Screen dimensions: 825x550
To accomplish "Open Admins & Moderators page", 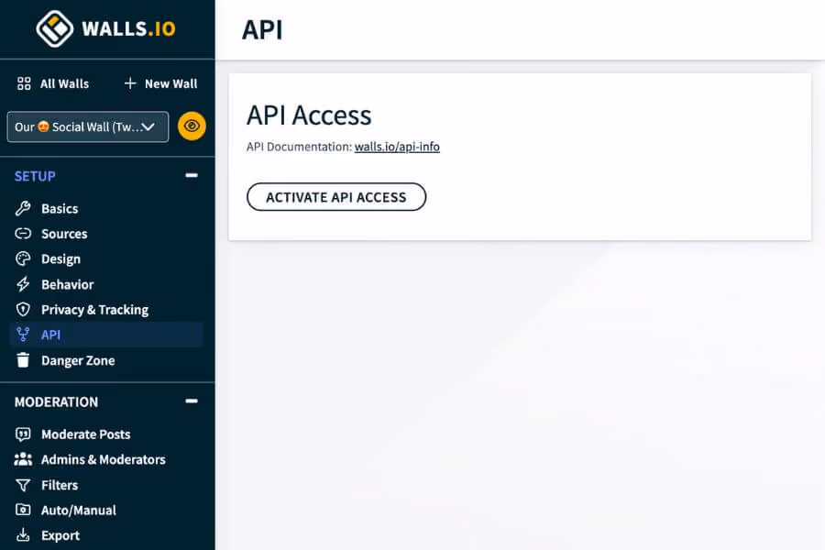I will (103, 459).
